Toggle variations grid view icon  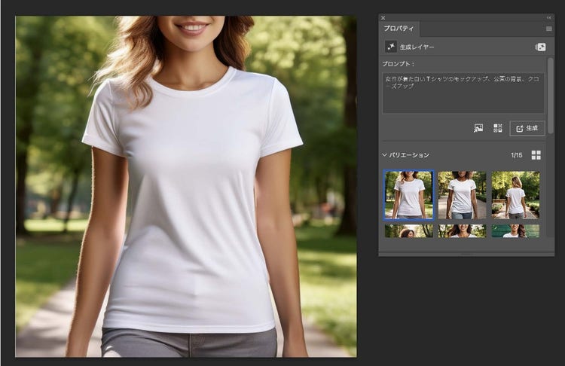click(536, 155)
